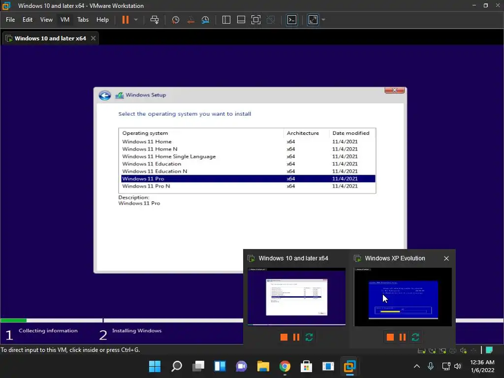The image size is (504, 378).
Task: Open File Explorer from the taskbar
Action: point(263,366)
